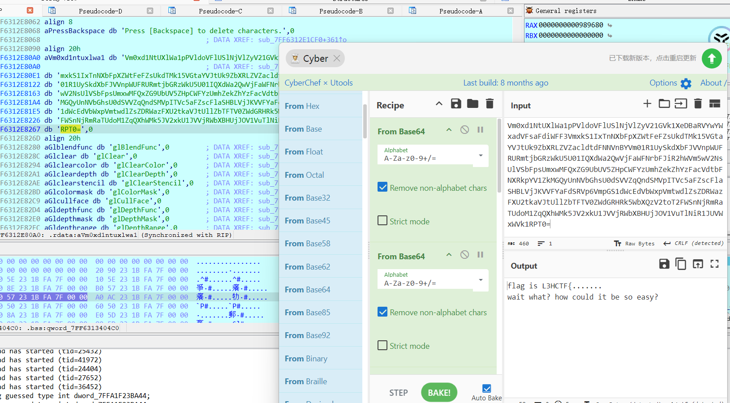Image resolution: width=730 pixels, height=403 pixels.
Task: Collapse the second From Base64 operation
Action: pyautogui.click(x=449, y=255)
